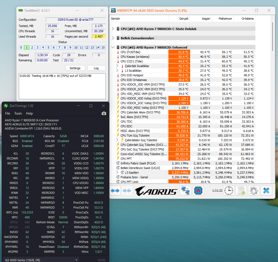Open the ZenTimings File menu
278x262 pixels.
(8, 113)
